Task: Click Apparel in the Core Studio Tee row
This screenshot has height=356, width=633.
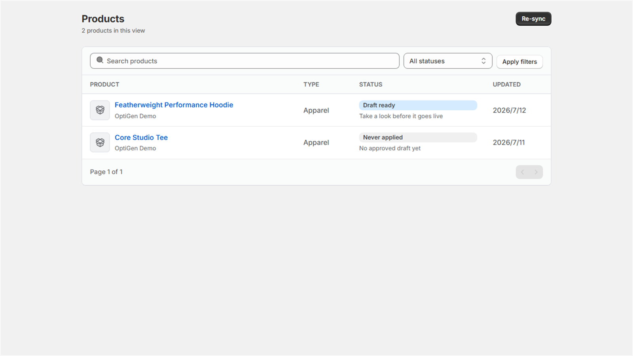Action: point(316,142)
